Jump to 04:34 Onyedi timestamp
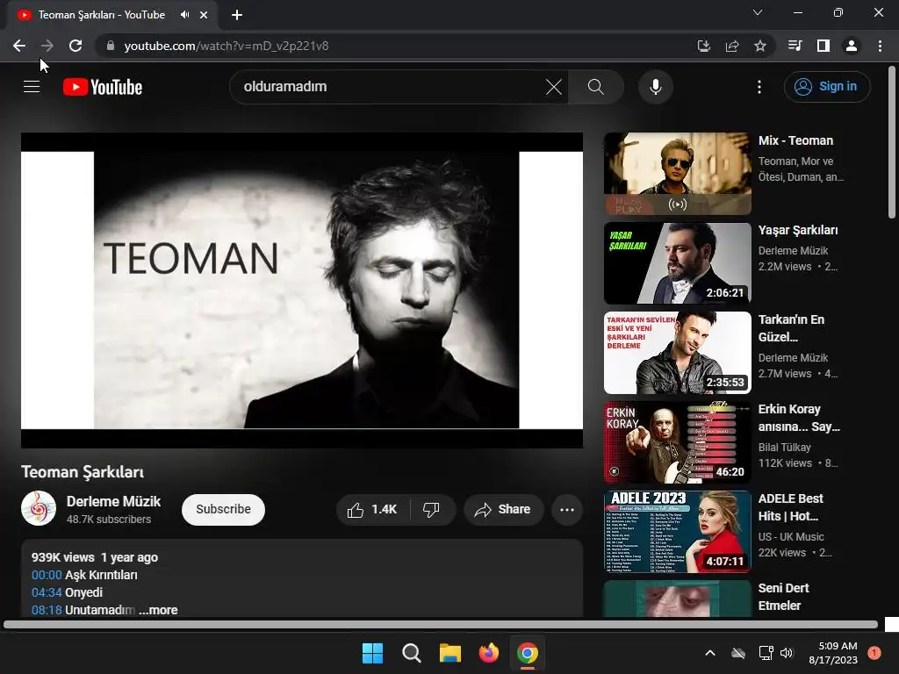This screenshot has height=674, width=899. (x=47, y=592)
